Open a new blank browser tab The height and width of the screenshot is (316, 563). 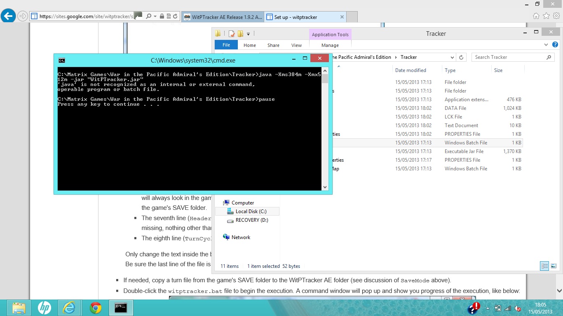point(352,17)
